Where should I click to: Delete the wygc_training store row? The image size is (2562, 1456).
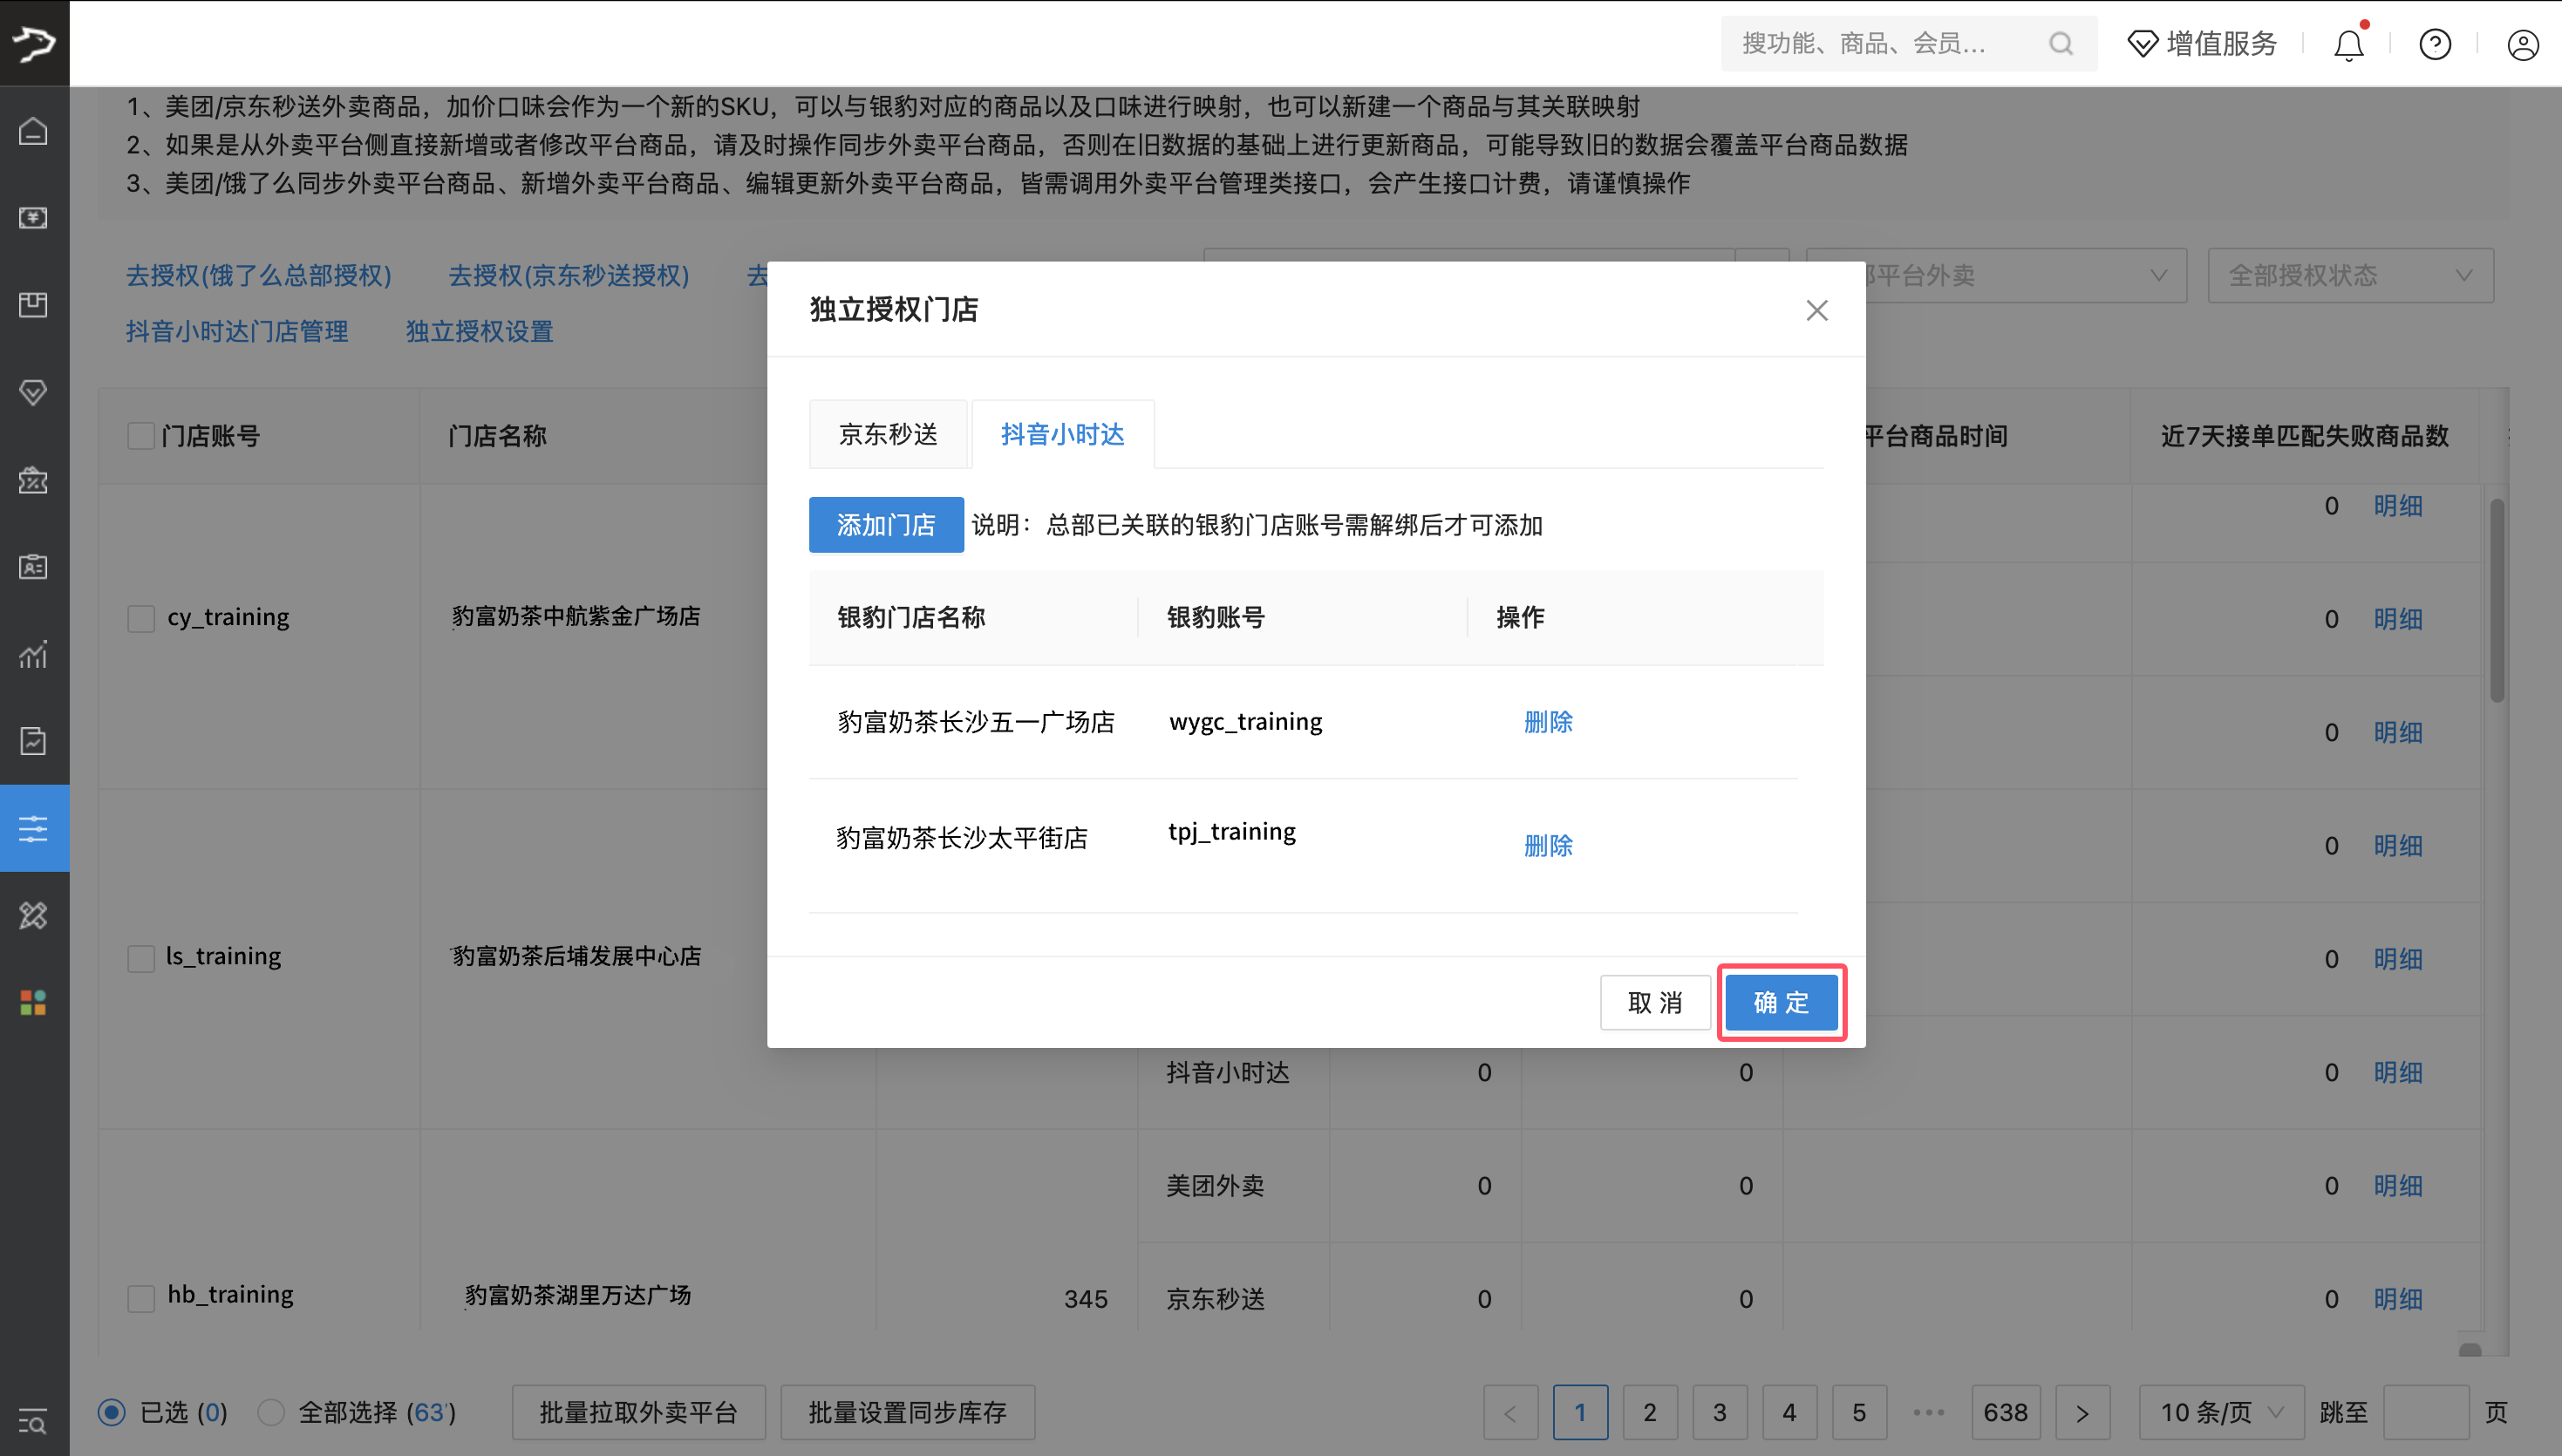[1548, 722]
